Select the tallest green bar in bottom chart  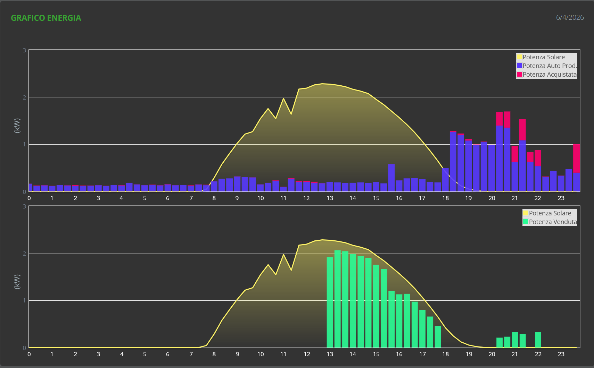tap(338, 298)
